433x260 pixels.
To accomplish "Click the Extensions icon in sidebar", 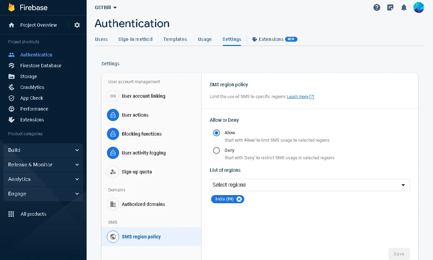I will [12, 120].
